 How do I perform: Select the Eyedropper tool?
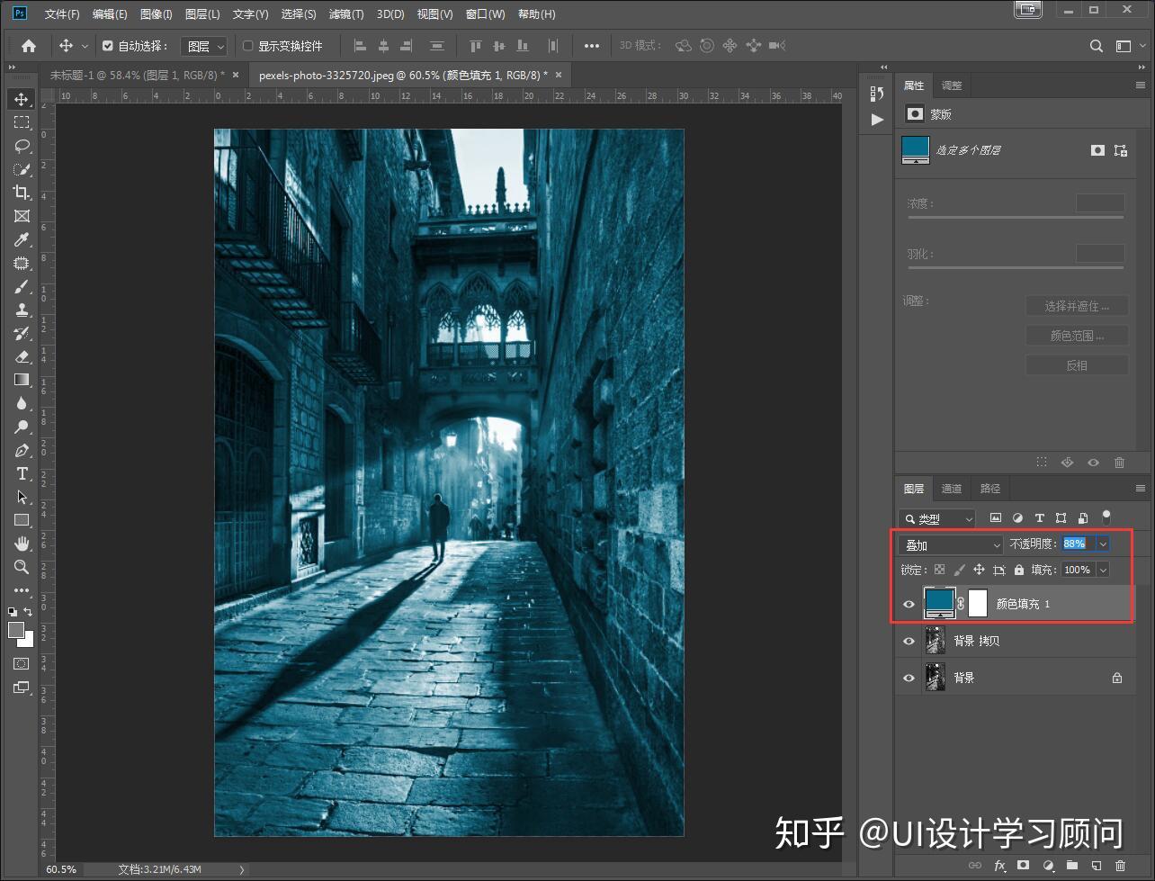click(22, 239)
